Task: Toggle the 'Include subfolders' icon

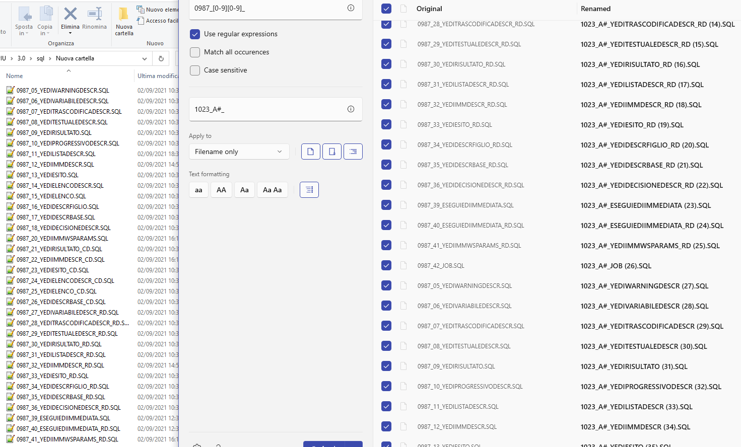Action: pos(353,151)
